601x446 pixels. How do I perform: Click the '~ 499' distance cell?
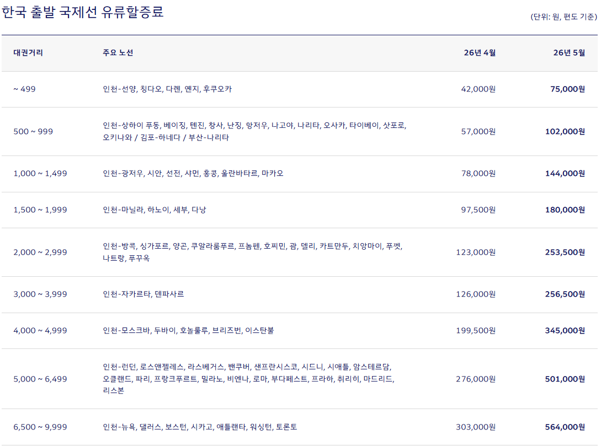pos(24,89)
